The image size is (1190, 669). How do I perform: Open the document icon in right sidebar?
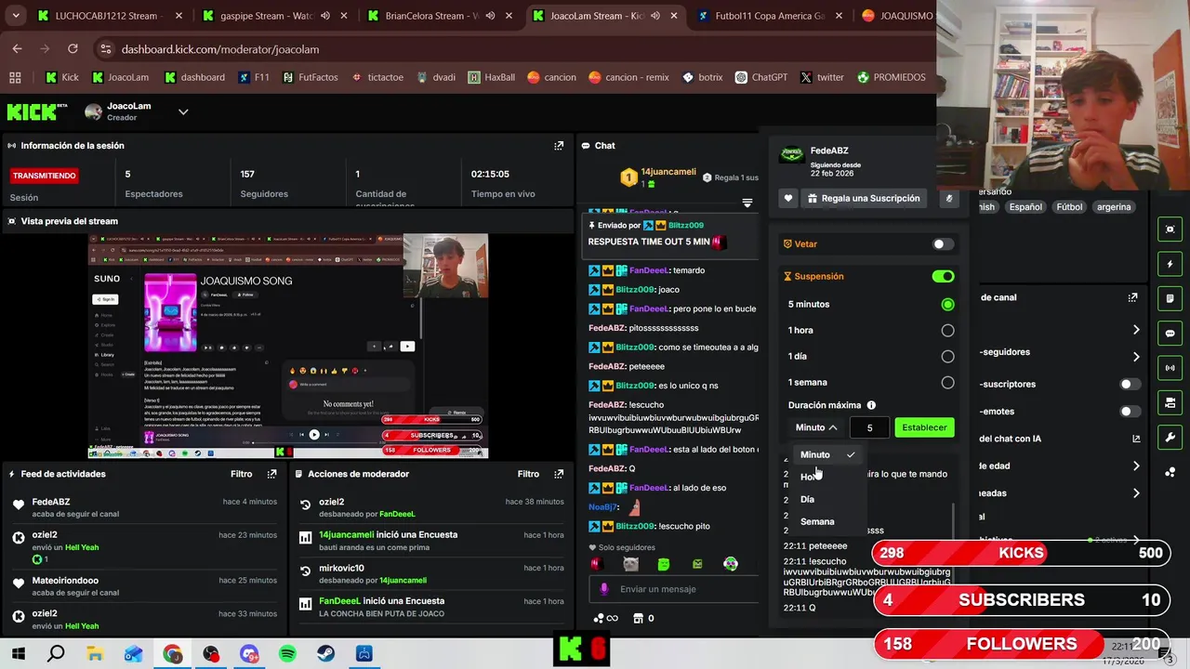pos(1170,298)
